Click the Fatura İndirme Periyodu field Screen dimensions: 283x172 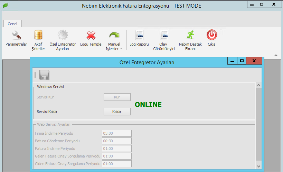pos(117,149)
